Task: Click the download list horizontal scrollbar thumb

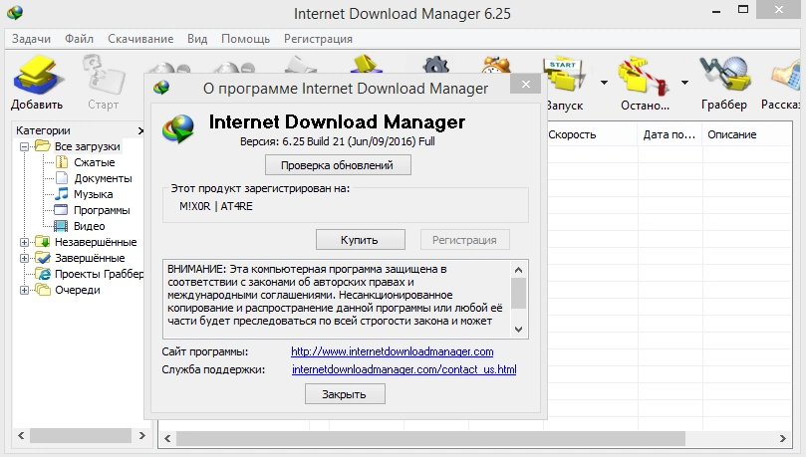Action: [x=430, y=438]
